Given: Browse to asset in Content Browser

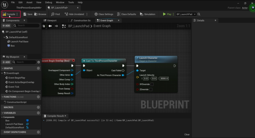Looking at the screenshot, I should [40, 14].
